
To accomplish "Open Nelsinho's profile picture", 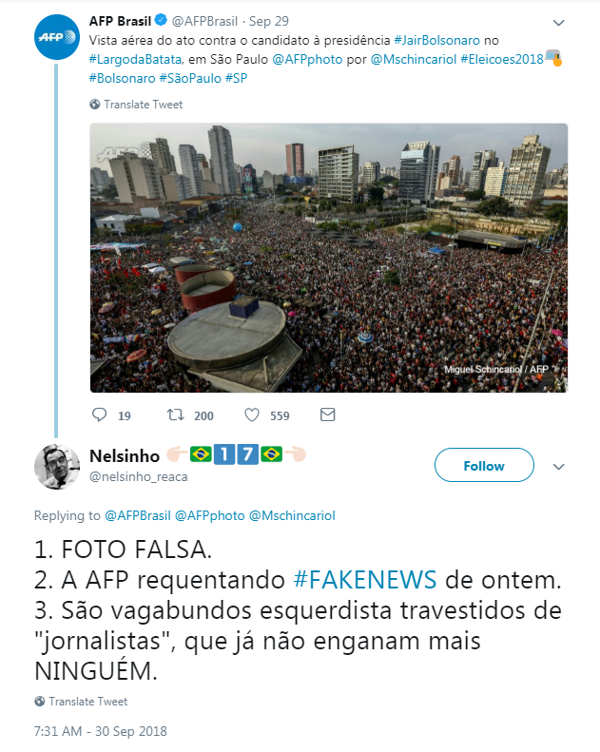I will 57,467.
